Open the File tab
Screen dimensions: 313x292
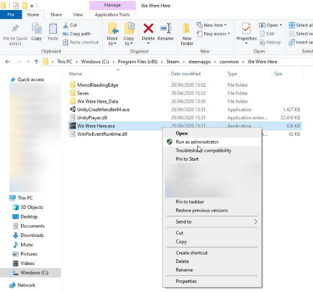pyautogui.click(x=11, y=15)
